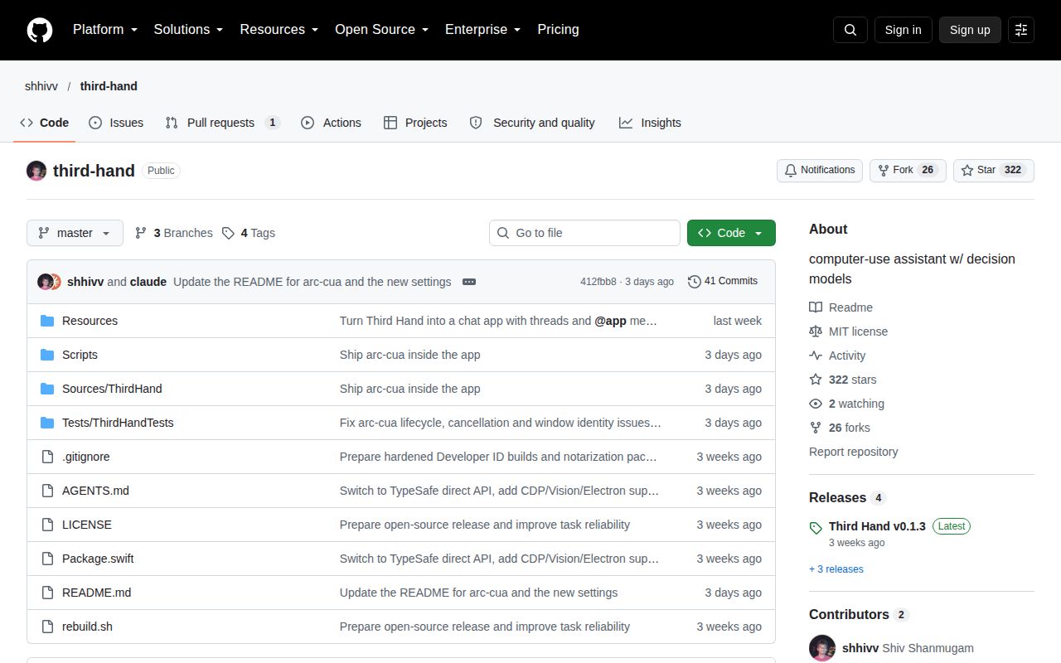
Task: Click the eye icon beside 2 watching
Action: pyautogui.click(x=816, y=404)
